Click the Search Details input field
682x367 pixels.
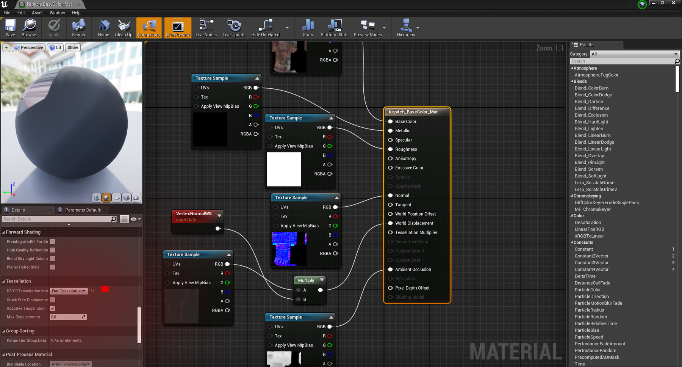(x=57, y=219)
